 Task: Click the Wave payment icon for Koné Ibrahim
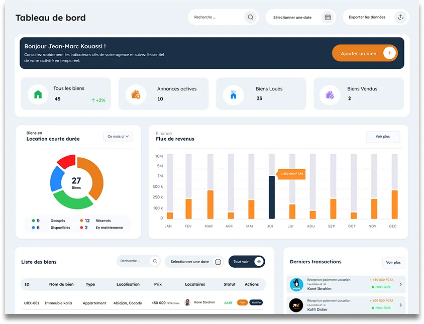296,284
